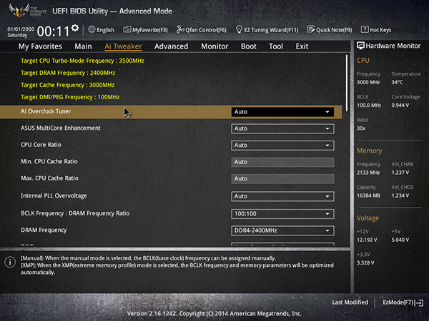Click the 00:11 system clock
Screen dimensions: 429x321
click(x=53, y=31)
